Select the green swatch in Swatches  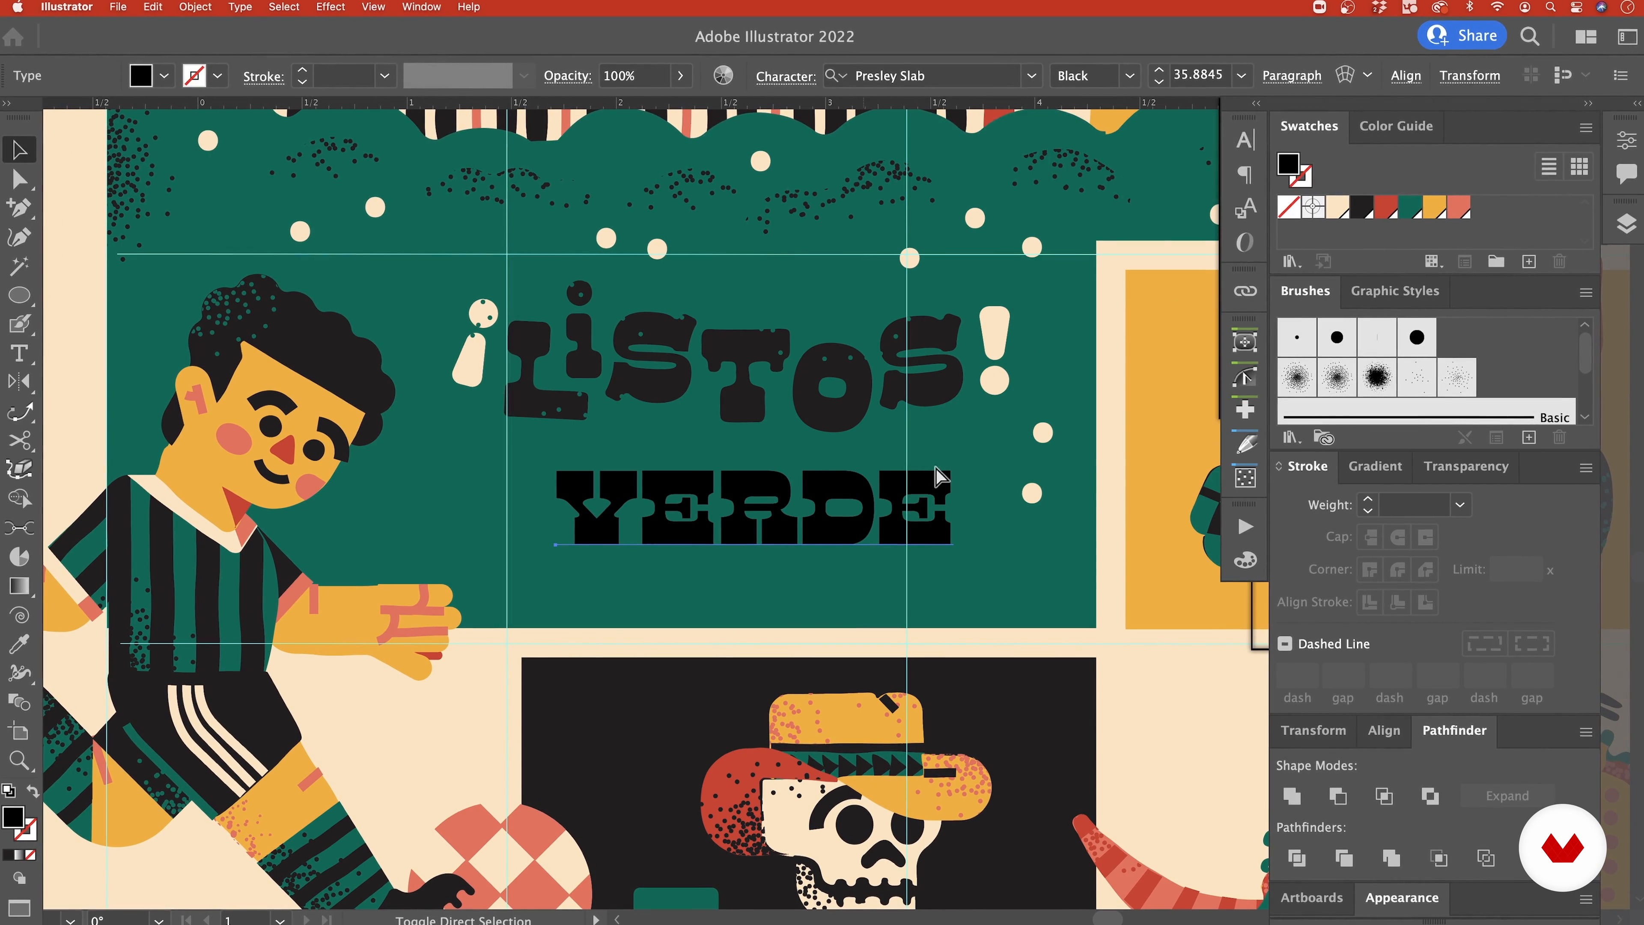tap(1410, 207)
